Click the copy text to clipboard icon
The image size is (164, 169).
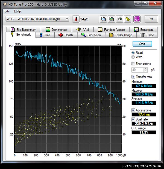point(103,19)
